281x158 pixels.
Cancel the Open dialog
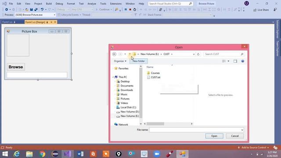point(235,136)
